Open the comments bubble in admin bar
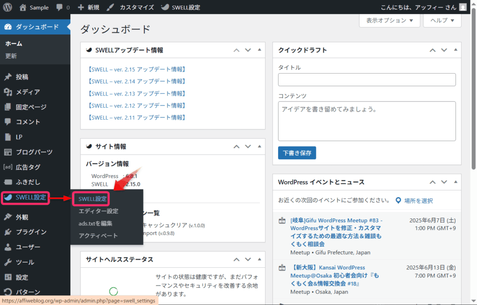 [59, 7]
